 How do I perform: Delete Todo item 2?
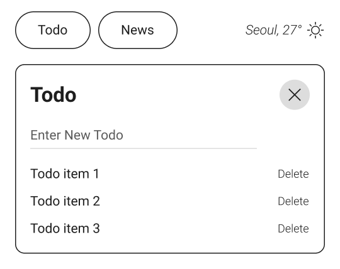tap(293, 201)
